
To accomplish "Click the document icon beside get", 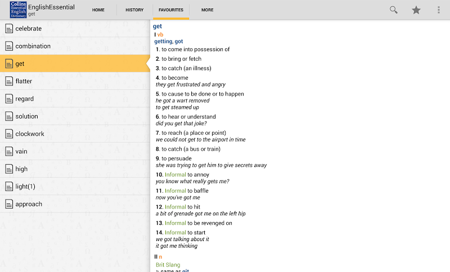I will point(9,64).
